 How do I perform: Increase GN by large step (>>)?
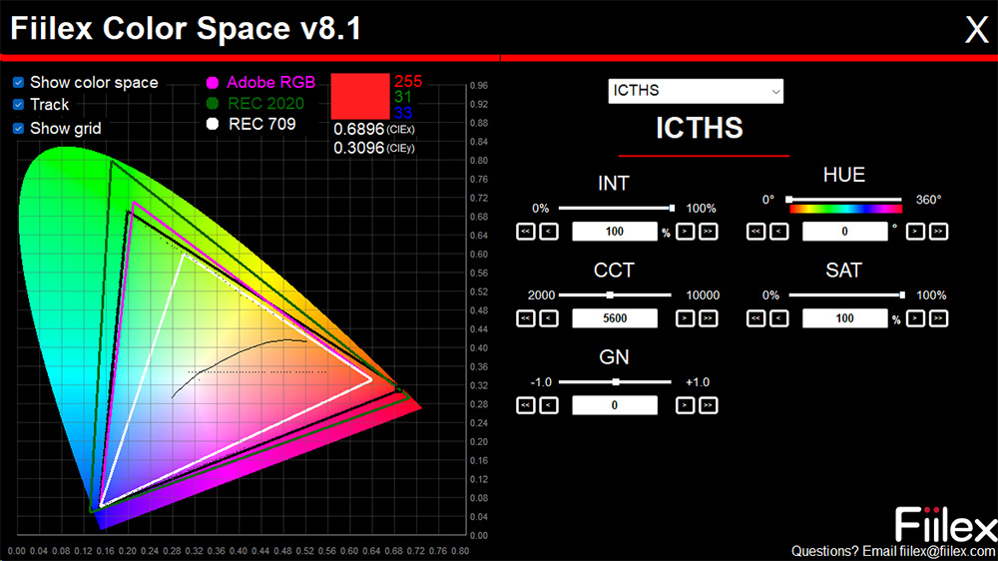[709, 405]
